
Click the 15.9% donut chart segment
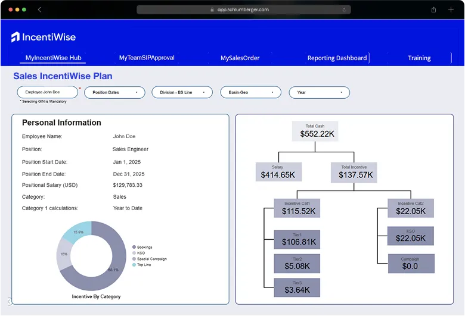[78, 232]
